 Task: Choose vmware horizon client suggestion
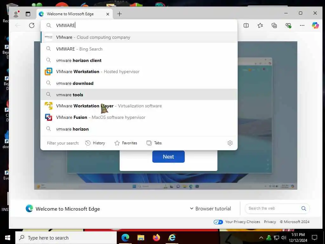139,60
